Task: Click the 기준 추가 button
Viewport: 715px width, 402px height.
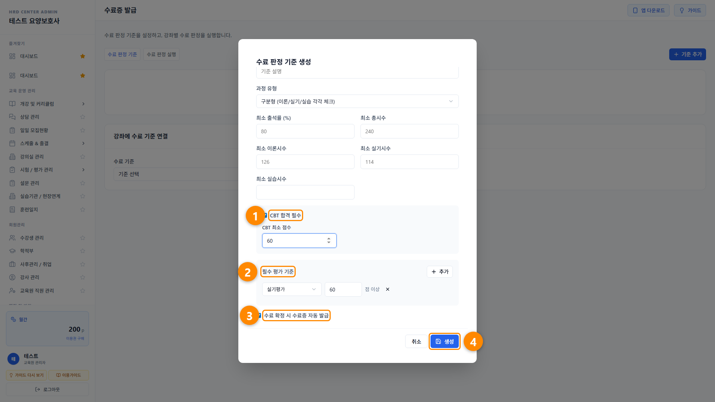Action: pyautogui.click(x=687, y=54)
